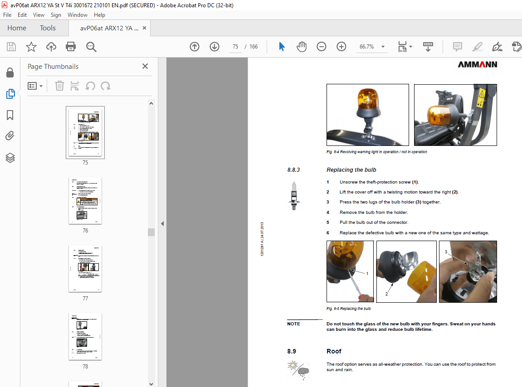Open the Layers panel
This screenshot has width=522, height=387.
coord(10,158)
